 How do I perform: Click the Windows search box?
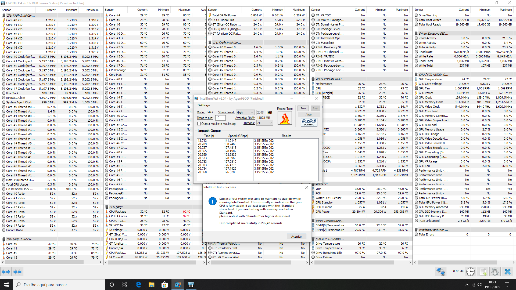tap(59, 285)
